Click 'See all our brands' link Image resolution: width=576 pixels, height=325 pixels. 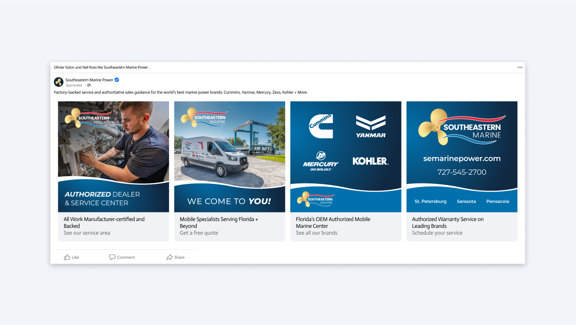[x=317, y=233]
